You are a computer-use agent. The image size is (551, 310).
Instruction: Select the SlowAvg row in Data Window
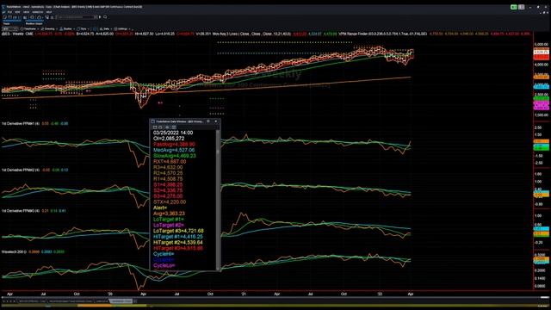point(174,156)
